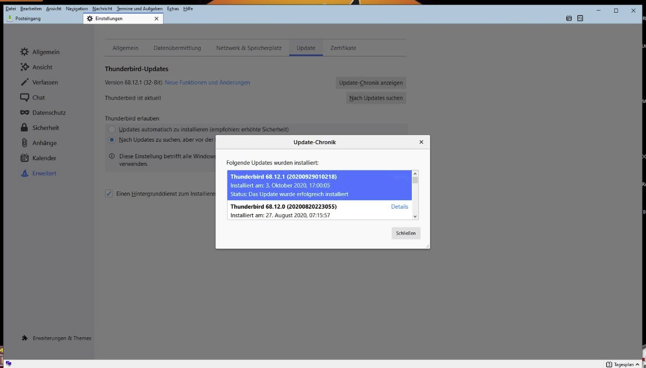The width and height of the screenshot is (646, 368).
Task: Switch to the Allgemein sub-tab under Erweitert
Action: click(125, 48)
